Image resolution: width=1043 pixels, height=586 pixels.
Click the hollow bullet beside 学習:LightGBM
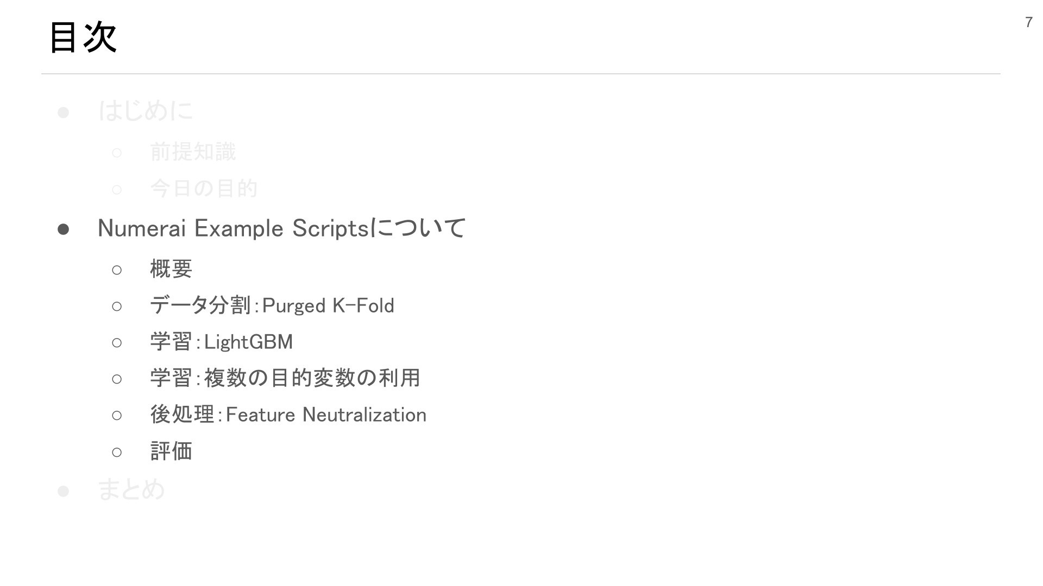coord(117,342)
